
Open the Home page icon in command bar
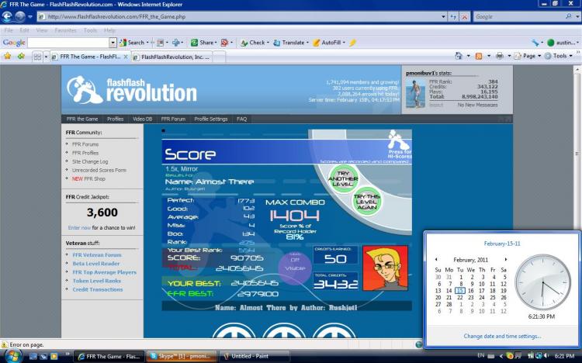click(459, 56)
